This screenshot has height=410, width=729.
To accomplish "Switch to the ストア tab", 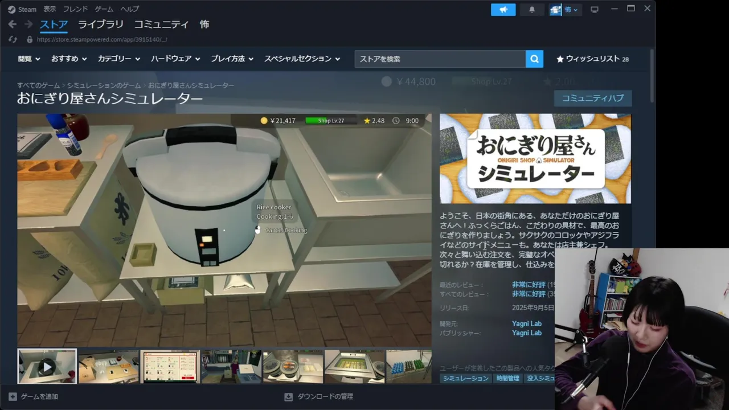I will point(54,24).
